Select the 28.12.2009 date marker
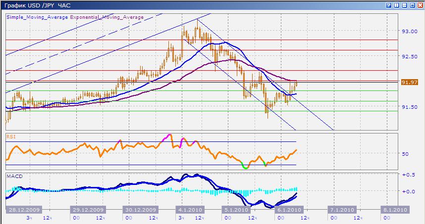Screen dimensions: 425x224 click(x=24, y=210)
